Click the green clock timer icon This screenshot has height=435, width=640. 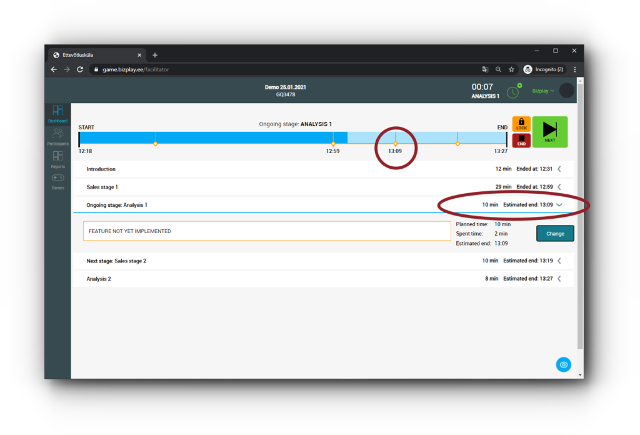coord(512,92)
